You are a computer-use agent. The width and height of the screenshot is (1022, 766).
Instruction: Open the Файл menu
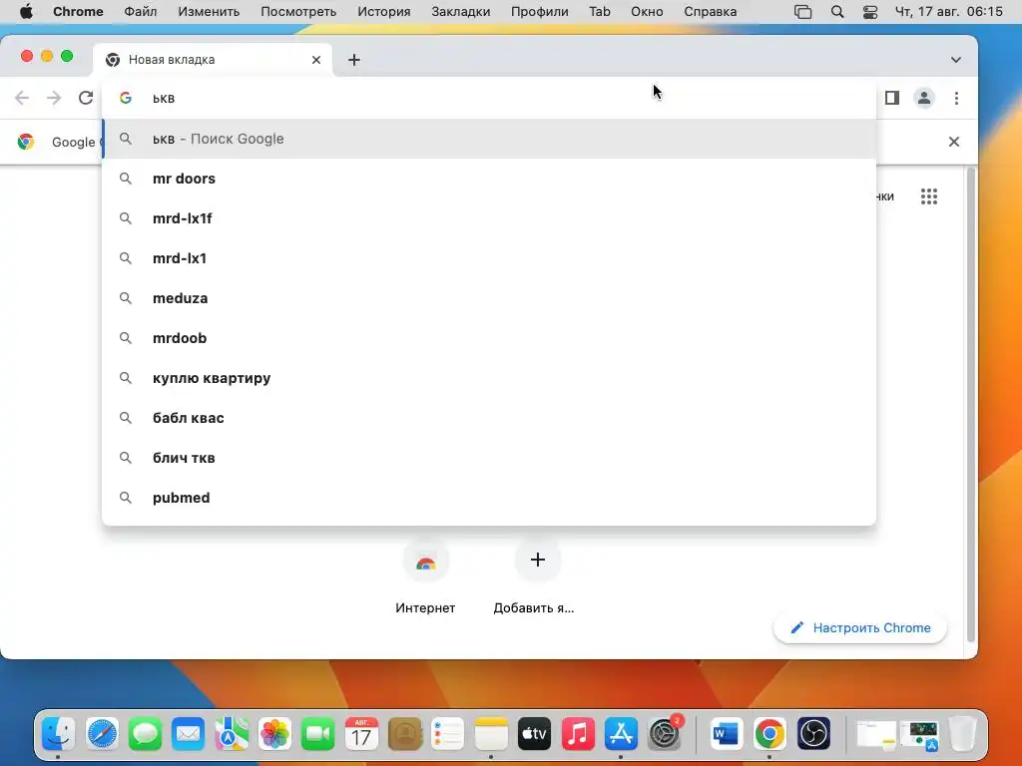coord(140,12)
